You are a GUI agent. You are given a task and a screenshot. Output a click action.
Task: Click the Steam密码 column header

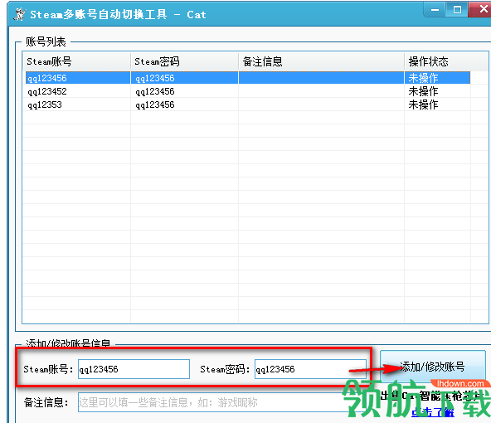(x=184, y=61)
